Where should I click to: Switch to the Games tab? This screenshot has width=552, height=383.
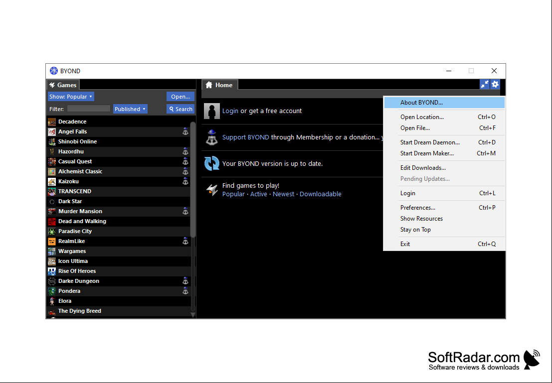pos(63,85)
